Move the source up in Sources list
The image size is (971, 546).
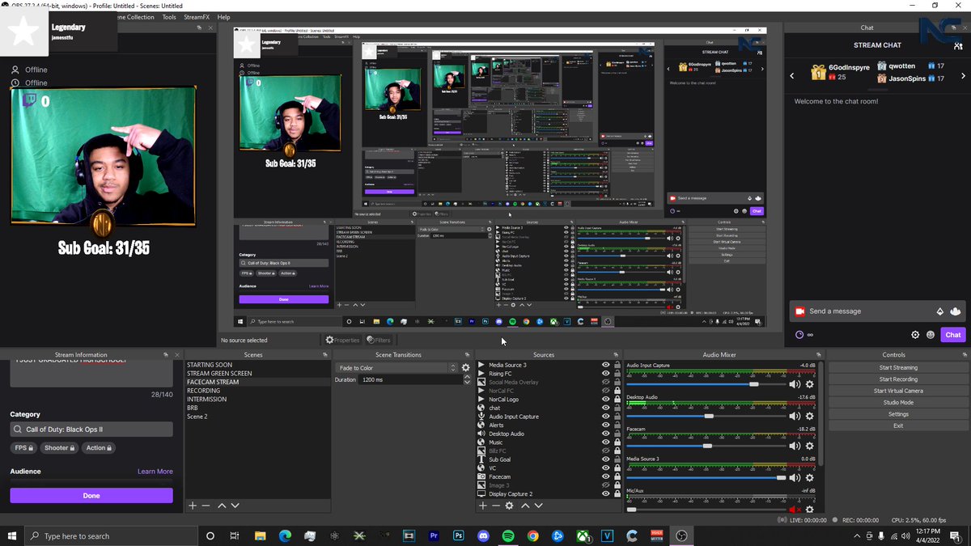point(525,506)
